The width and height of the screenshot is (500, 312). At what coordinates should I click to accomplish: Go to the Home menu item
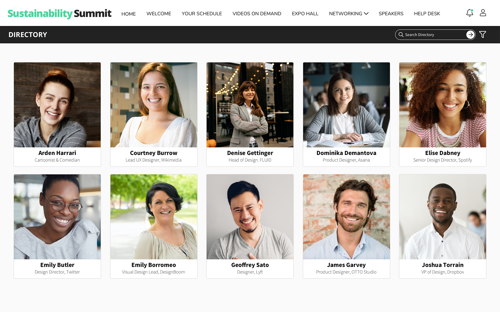(128, 14)
